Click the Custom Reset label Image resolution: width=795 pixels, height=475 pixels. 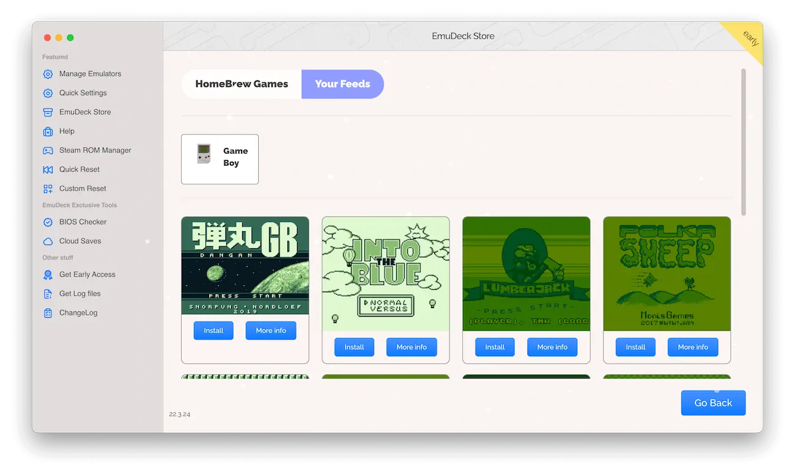pos(83,189)
